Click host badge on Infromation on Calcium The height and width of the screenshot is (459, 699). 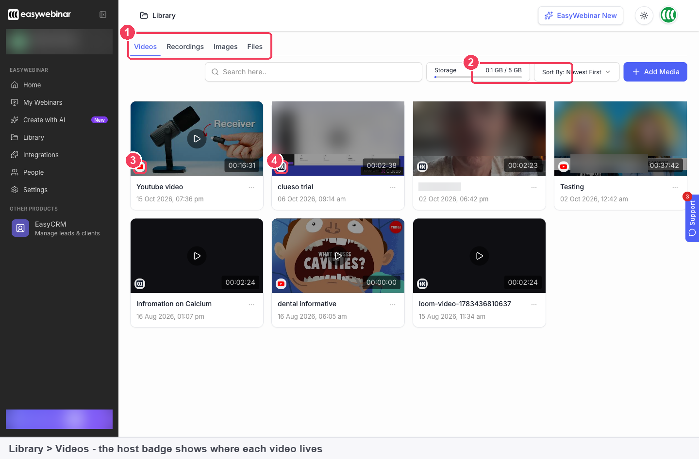(x=140, y=284)
